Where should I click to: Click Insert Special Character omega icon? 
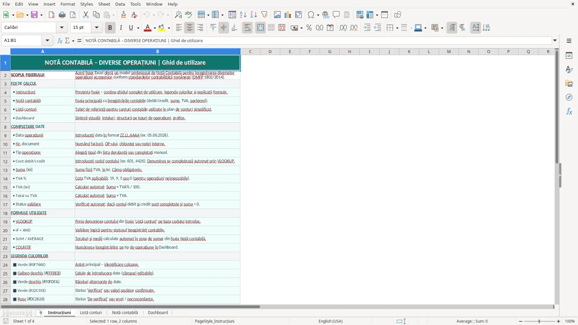coord(311,15)
